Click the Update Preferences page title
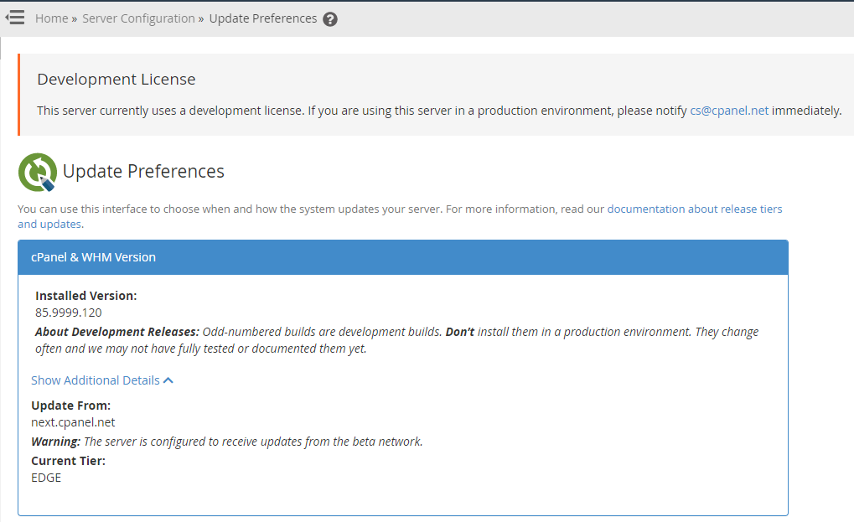 [x=143, y=172]
